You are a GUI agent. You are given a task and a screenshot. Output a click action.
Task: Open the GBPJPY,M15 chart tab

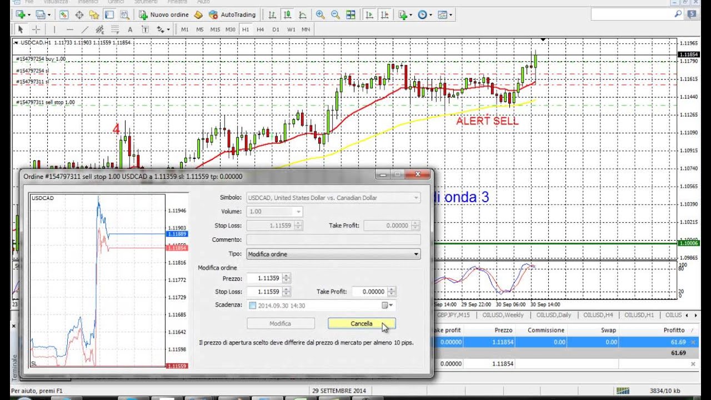click(453, 315)
